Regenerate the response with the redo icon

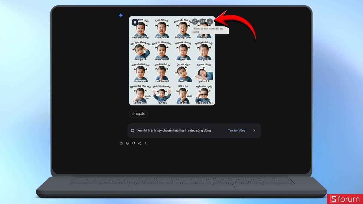(x=133, y=143)
